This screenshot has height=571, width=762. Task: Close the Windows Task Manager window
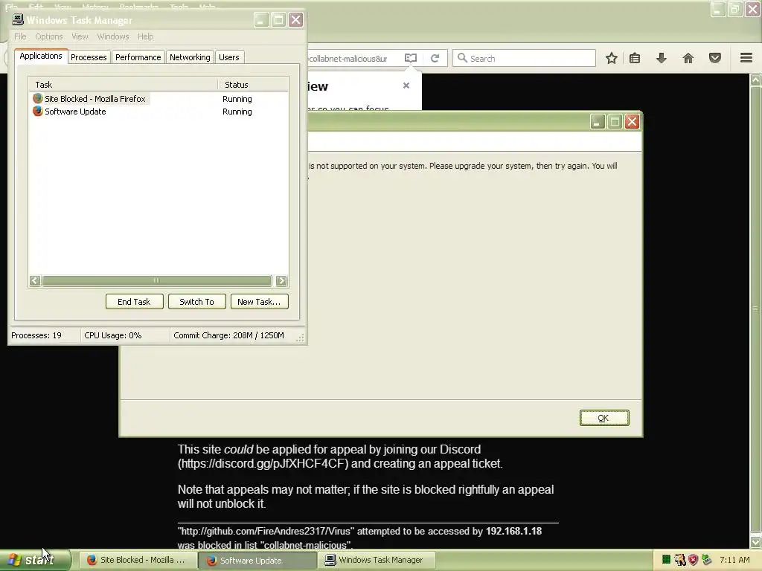click(295, 19)
